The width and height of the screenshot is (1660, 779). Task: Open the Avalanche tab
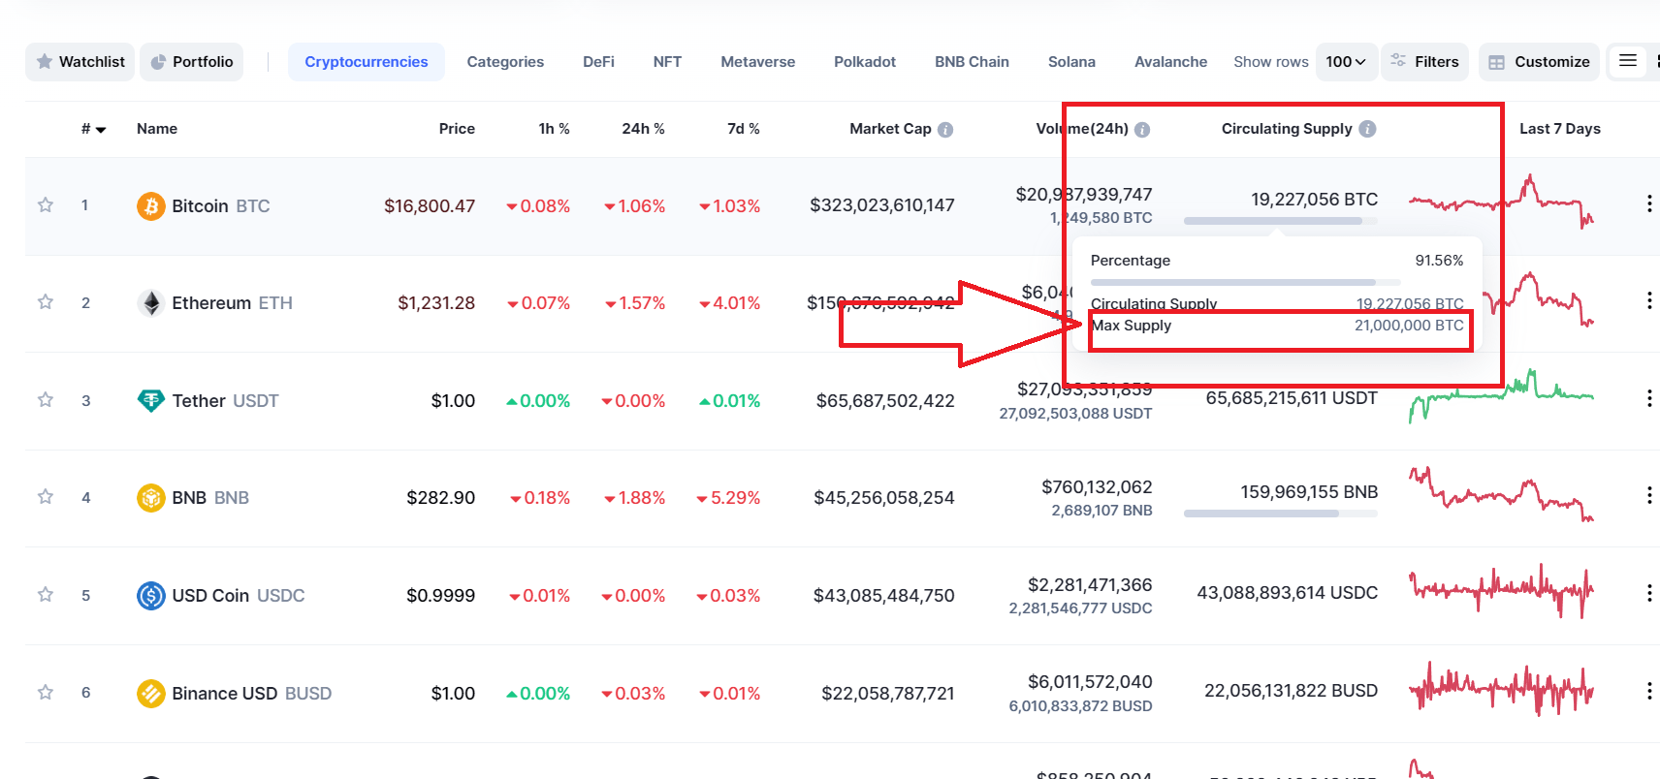1171,62
